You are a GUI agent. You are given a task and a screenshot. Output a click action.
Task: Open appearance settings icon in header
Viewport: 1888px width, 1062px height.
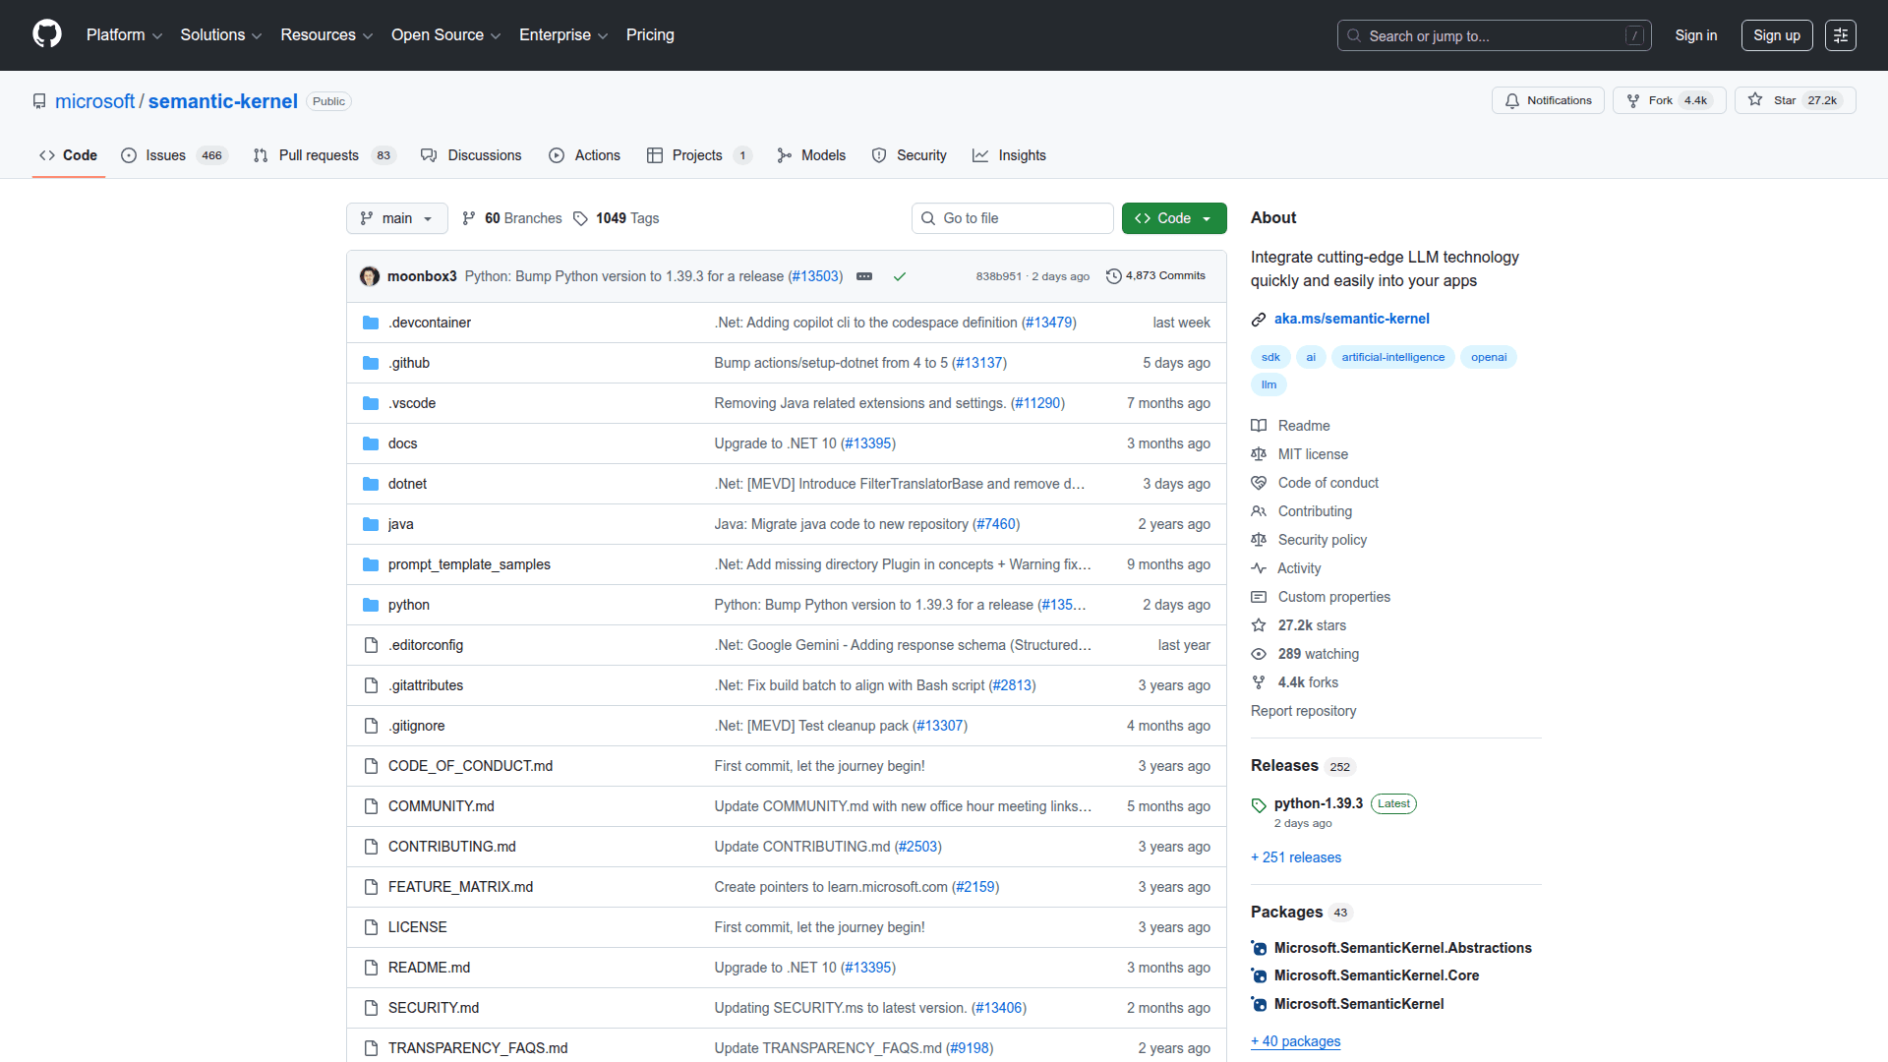[1840, 35]
